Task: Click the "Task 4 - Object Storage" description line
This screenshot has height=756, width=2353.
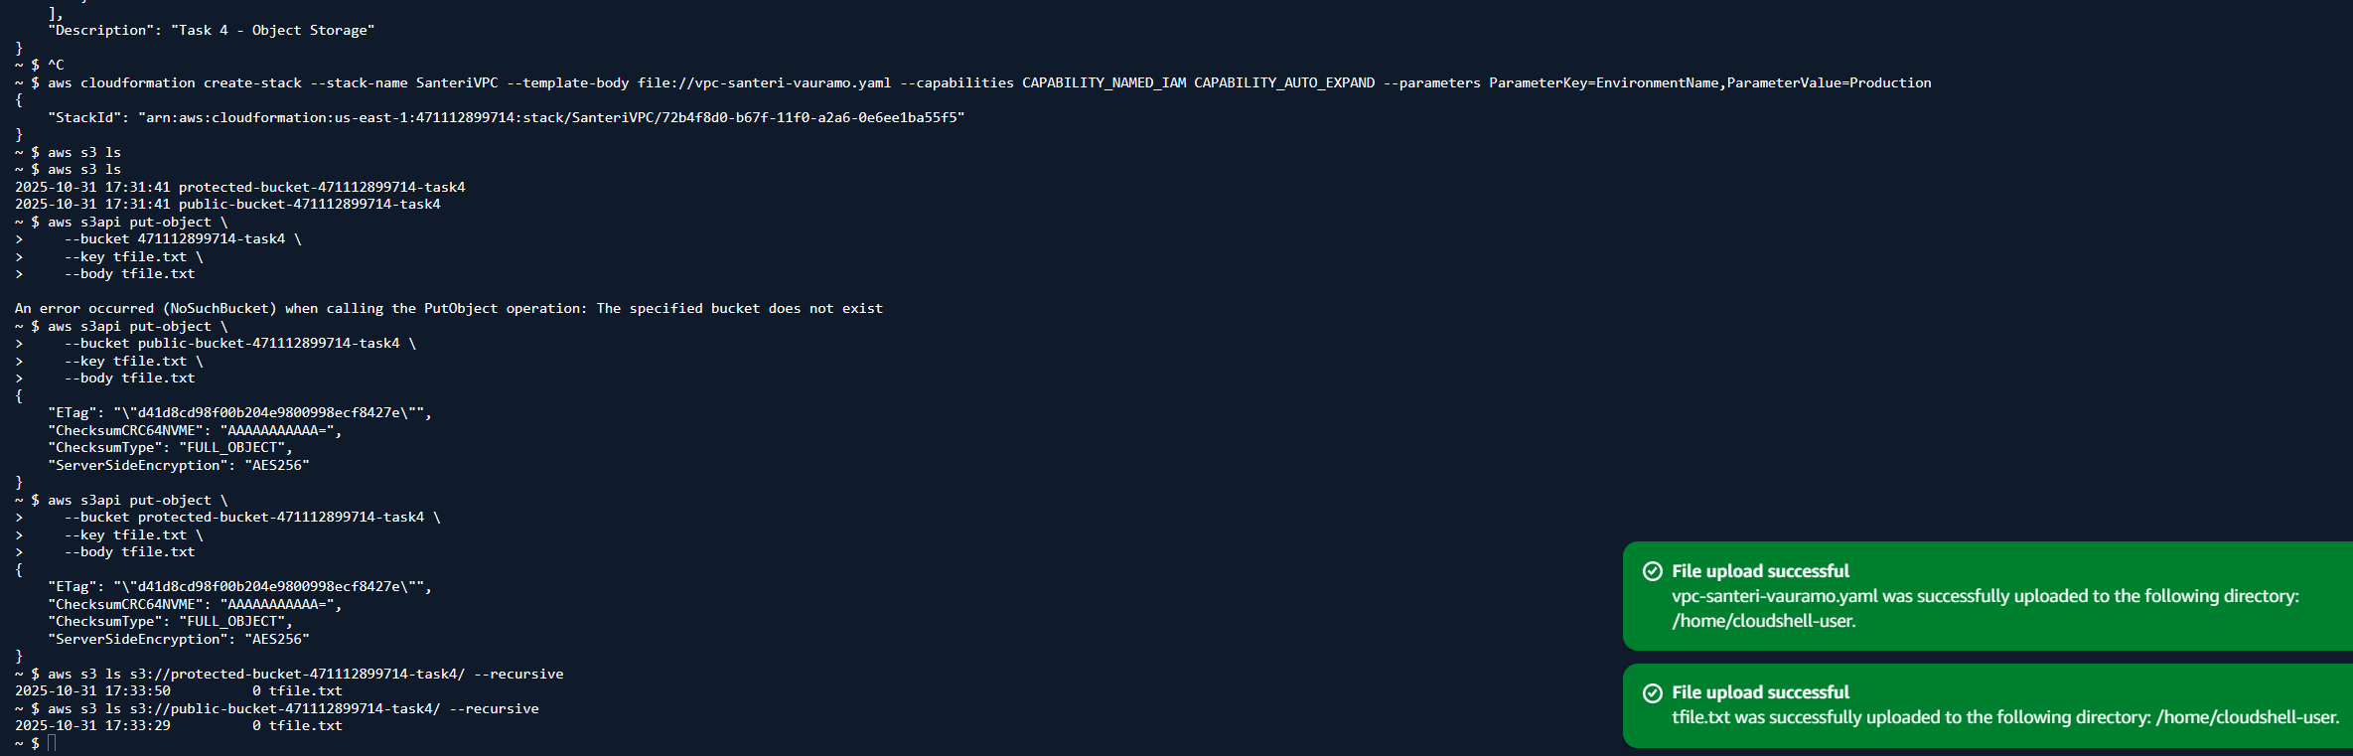Action: (211, 31)
